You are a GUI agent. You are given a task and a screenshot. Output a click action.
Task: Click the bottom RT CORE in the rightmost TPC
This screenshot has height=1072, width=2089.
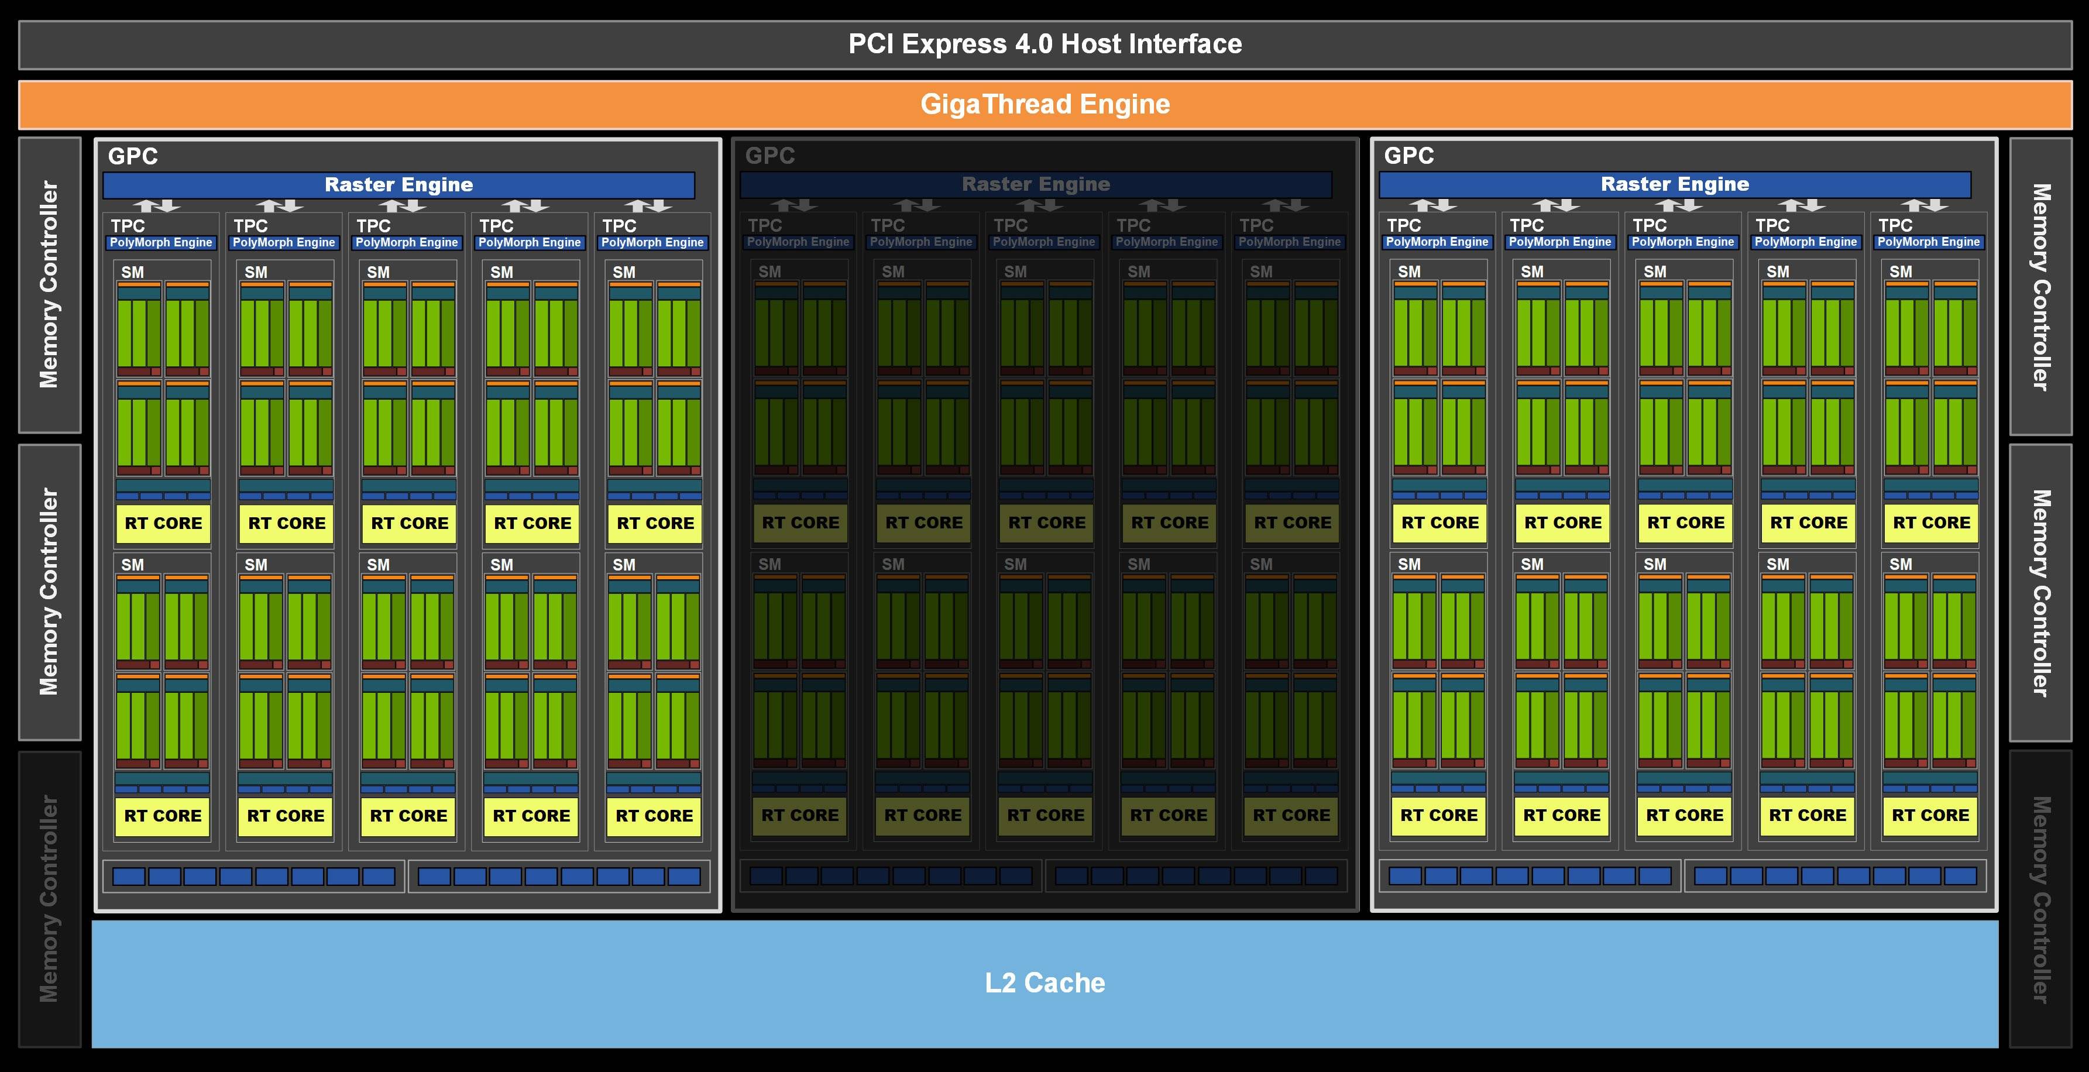click(x=1930, y=816)
